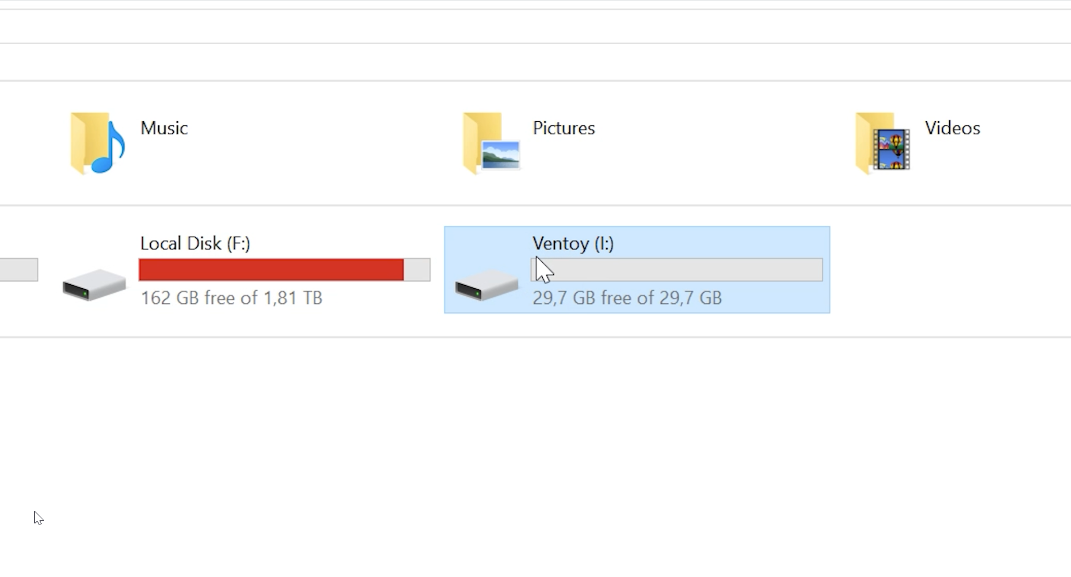Click the Pictures folder label

(564, 128)
